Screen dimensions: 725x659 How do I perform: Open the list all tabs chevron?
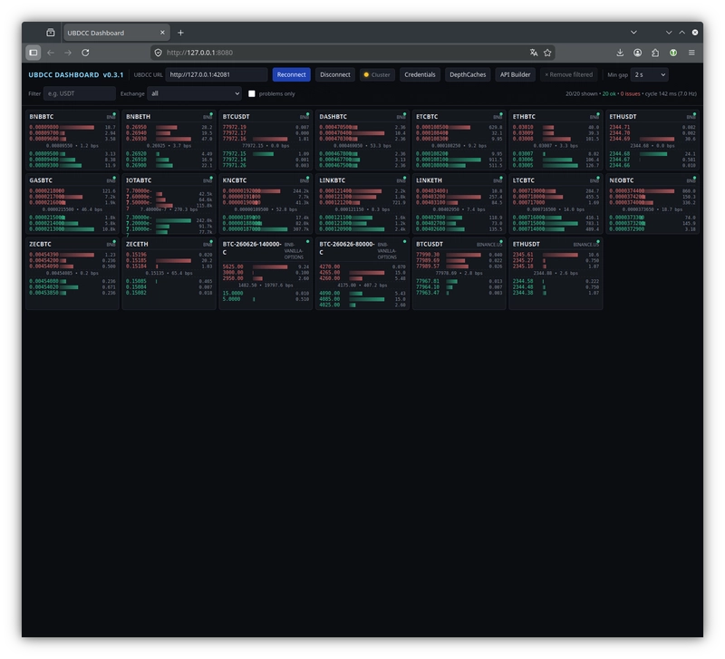pos(633,33)
